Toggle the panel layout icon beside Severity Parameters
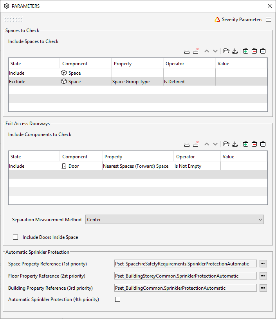 [x=269, y=20]
